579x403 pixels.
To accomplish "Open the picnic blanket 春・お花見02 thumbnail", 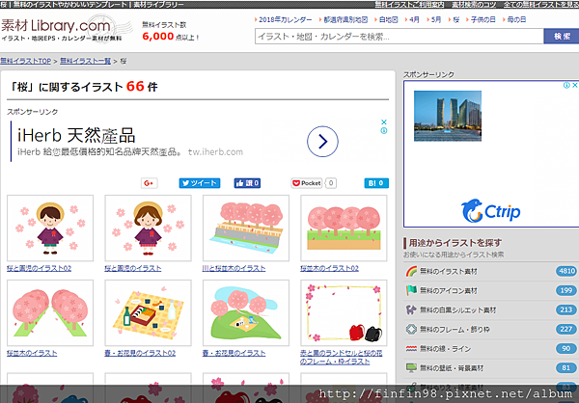I will (x=148, y=313).
